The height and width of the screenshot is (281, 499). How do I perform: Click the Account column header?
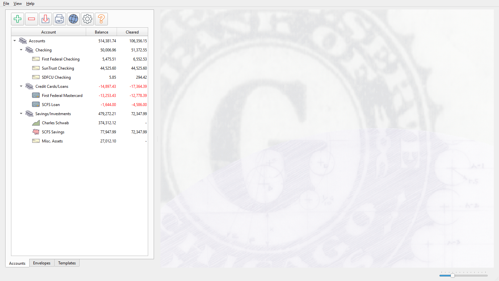pos(48,32)
